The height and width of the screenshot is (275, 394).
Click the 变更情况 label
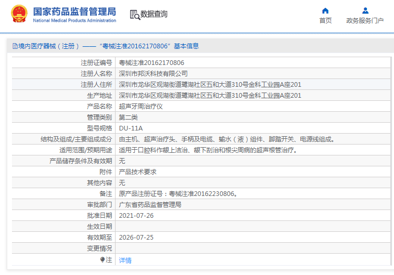coord(99,248)
